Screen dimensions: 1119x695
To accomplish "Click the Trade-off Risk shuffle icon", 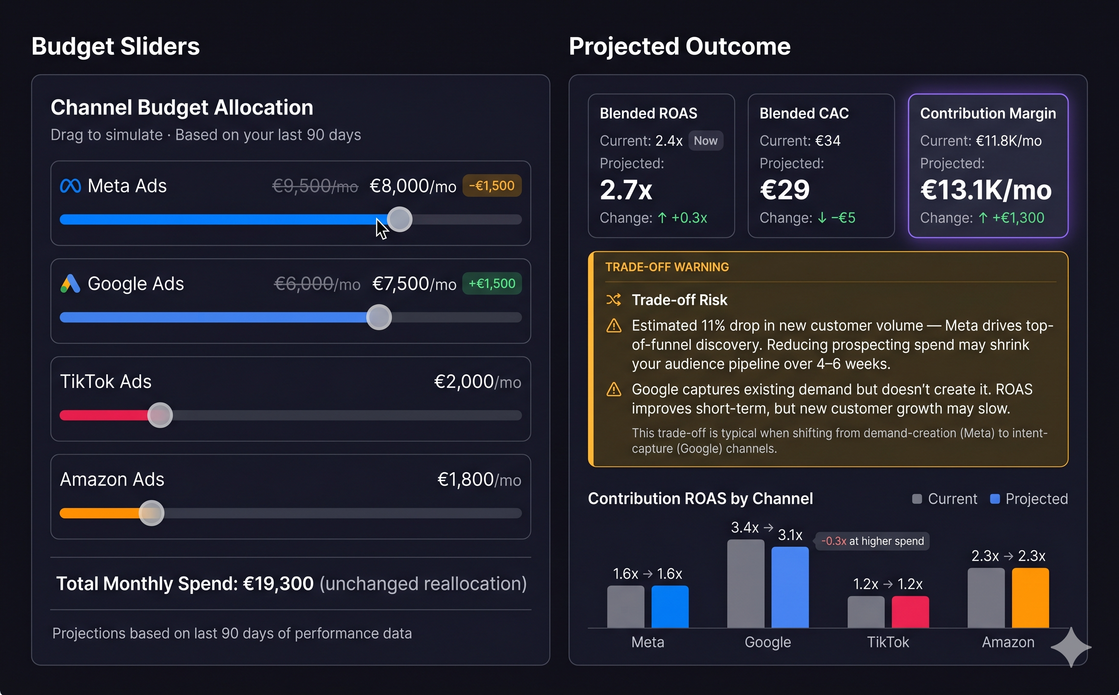I will click(x=614, y=300).
